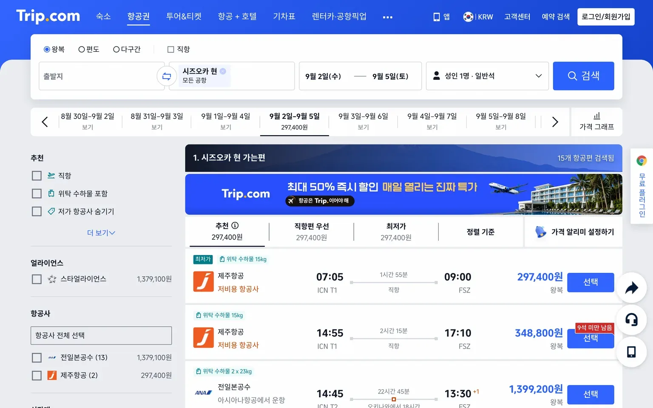Check 직항 filter in 추천 sidebar
The image size is (653, 408).
[x=37, y=176]
